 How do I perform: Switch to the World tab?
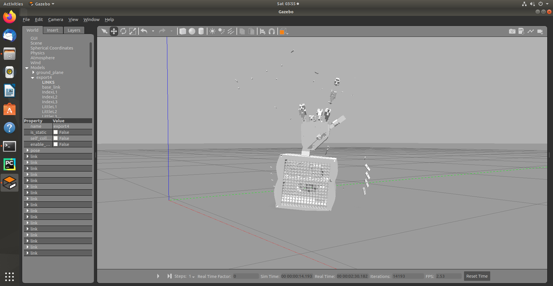pyautogui.click(x=33, y=30)
